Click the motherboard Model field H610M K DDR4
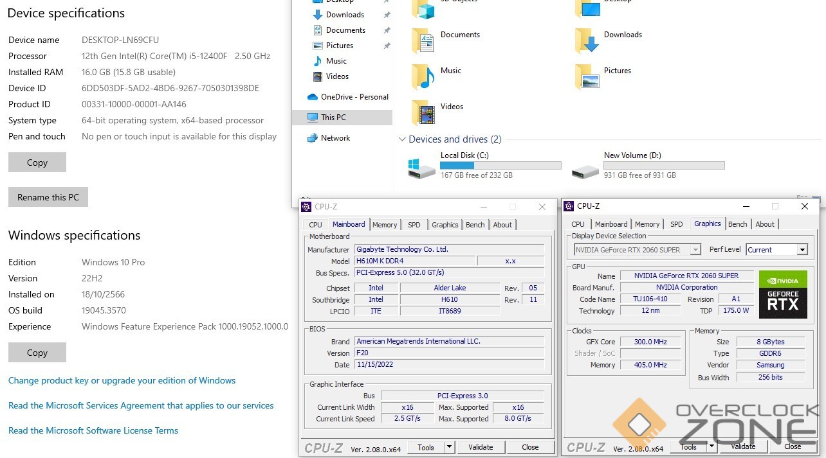 click(x=415, y=261)
